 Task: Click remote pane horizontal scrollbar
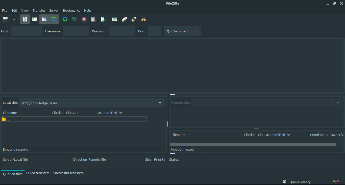pyautogui.click(x=253, y=145)
